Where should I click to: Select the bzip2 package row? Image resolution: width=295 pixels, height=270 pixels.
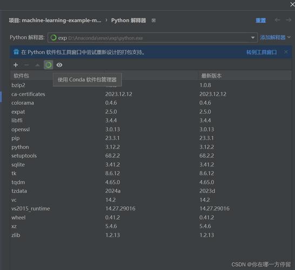tap(151, 85)
